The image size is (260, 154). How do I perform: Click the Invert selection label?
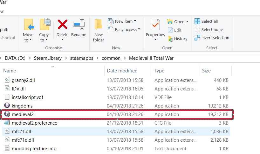(x=215, y=38)
